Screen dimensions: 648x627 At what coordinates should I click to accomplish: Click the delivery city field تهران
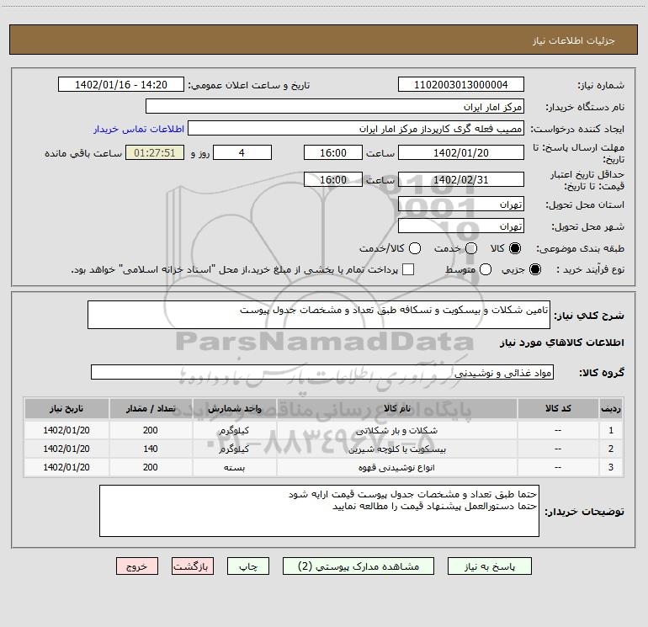pyautogui.click(x=461, y=226)
